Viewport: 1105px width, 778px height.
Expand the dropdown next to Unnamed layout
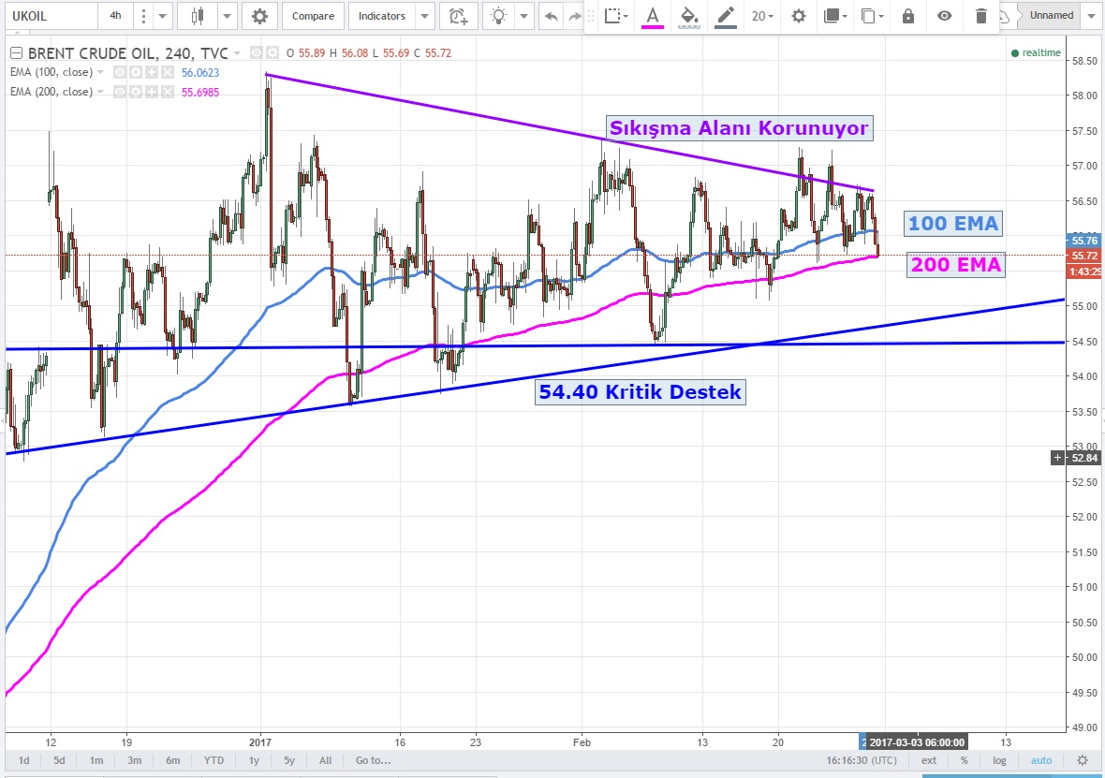(1089, 16)
